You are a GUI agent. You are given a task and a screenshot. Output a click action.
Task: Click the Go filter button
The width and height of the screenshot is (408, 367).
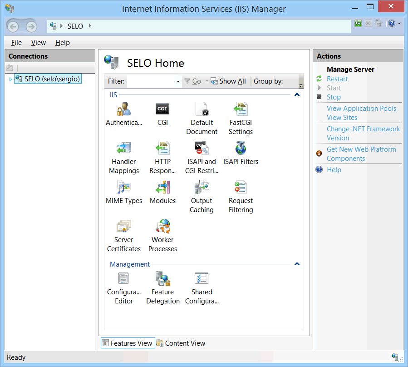(x=192, y=81)
